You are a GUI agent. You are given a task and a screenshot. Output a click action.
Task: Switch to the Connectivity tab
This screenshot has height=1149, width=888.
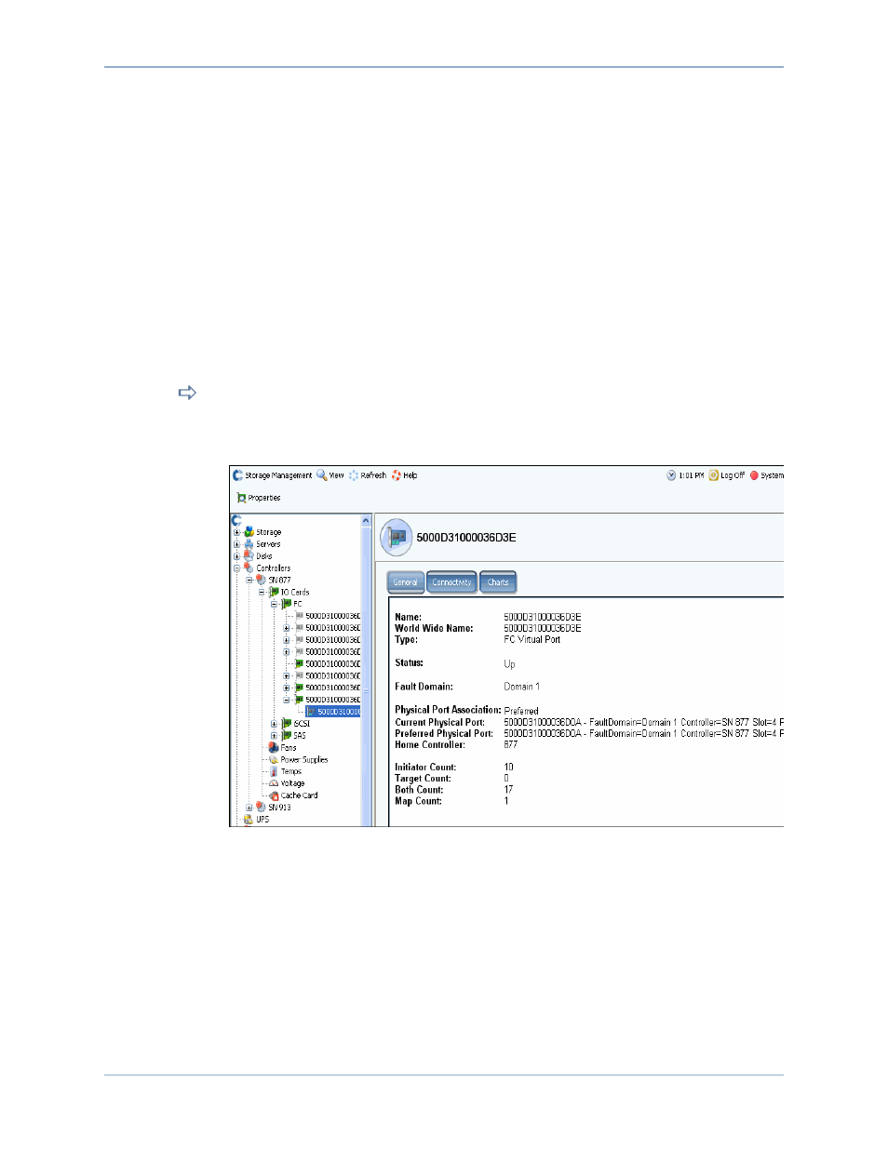click(451, 582)
